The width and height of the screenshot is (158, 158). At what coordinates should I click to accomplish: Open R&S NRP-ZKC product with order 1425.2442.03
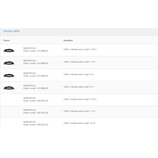tap(29, 110)
